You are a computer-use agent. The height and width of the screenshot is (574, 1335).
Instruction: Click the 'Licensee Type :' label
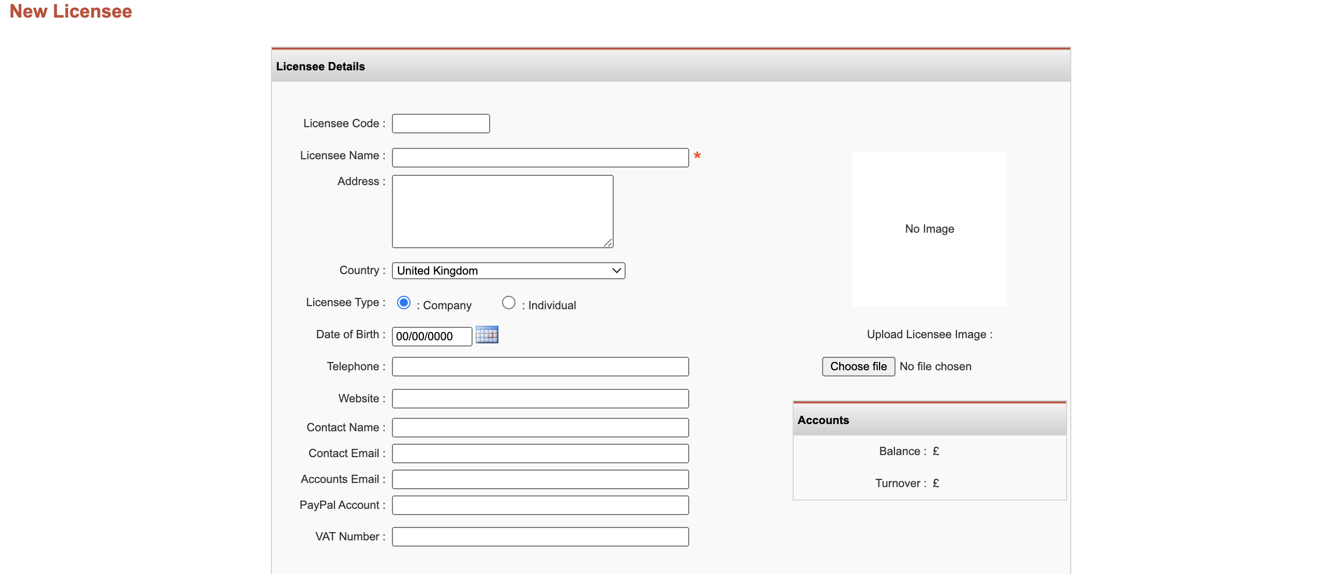pyautogui.click(x=345, y=303)
